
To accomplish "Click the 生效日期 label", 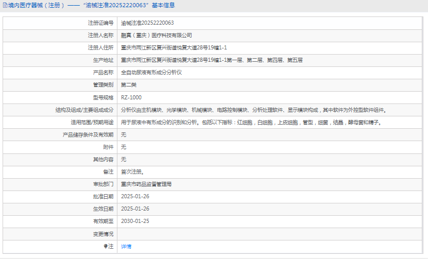I will pyautogui.click(x=103, y=209).
